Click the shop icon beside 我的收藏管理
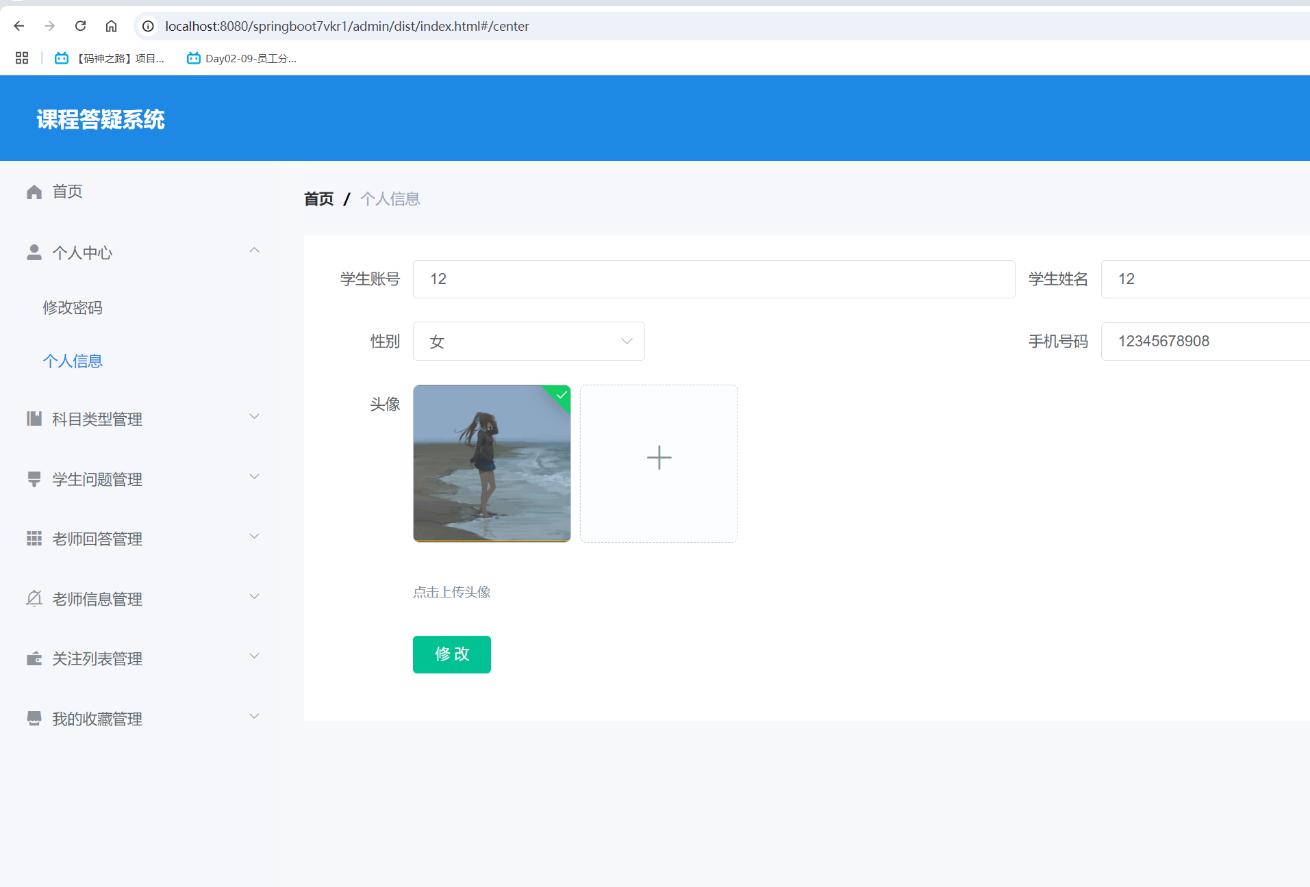This screenshot has height=887, width=1310. click(x=34, y=718)
